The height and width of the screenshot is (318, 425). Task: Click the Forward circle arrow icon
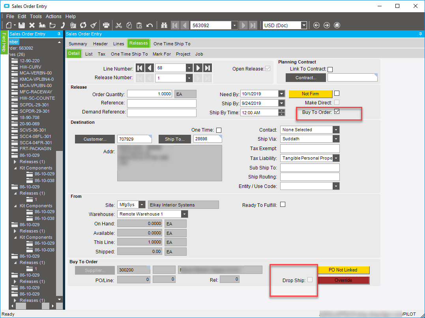pyautogui.click(x=327, y=25)
